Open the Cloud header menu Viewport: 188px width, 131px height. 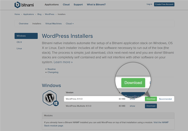click(x=66, y=4)
